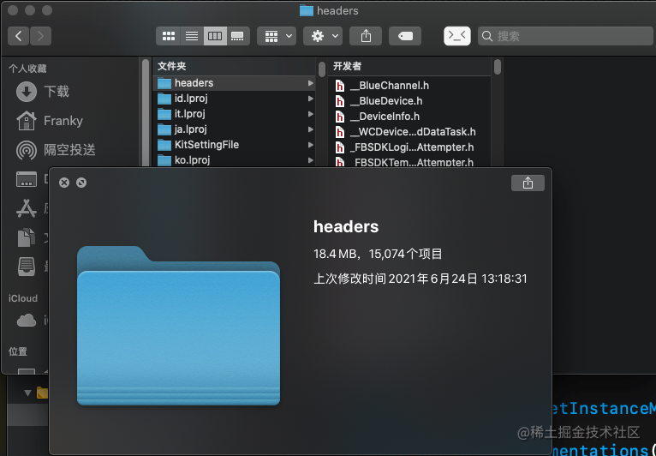Image resolution: width=656 pixels, height=456 pixels.
Task: Click the iCloud sidebar section header
Action: tap(23, 298)
